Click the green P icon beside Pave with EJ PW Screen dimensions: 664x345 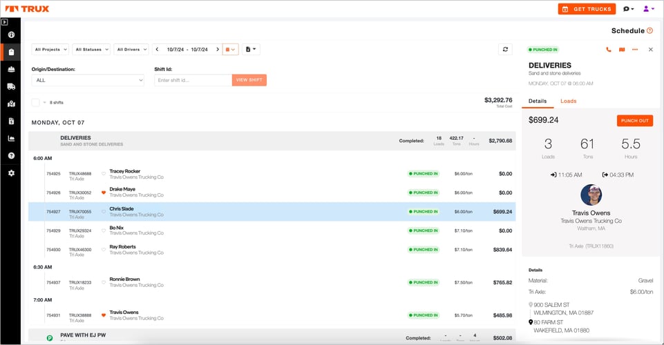pos(50,338)
